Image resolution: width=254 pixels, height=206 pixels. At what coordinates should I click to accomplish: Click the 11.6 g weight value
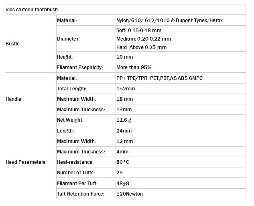click(x=124, y=120)
